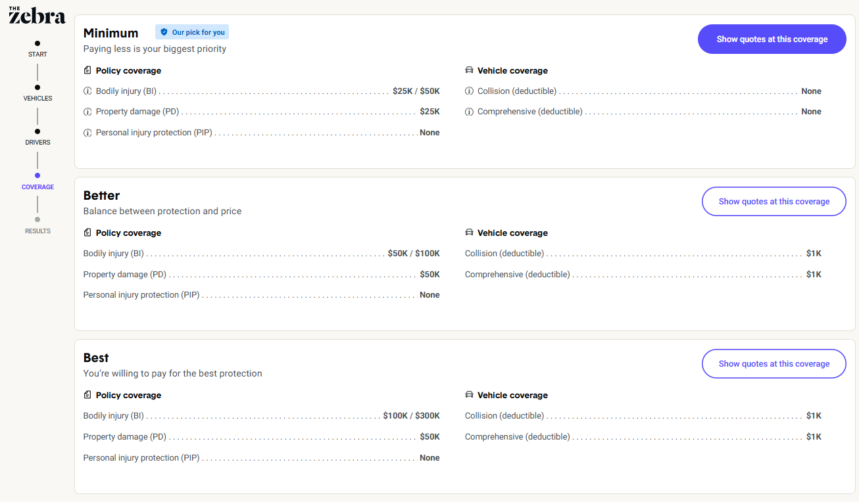
Task: Open the Property damage info tooltip in Minimum
Action: click(x=87, y=112)
